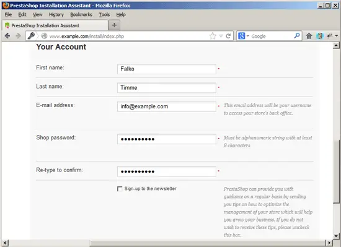Viewport: 341px width, 247px height.
Task: Check Sign-up to the newsletter
Action: pyautogui.click(x=120, y=189)
